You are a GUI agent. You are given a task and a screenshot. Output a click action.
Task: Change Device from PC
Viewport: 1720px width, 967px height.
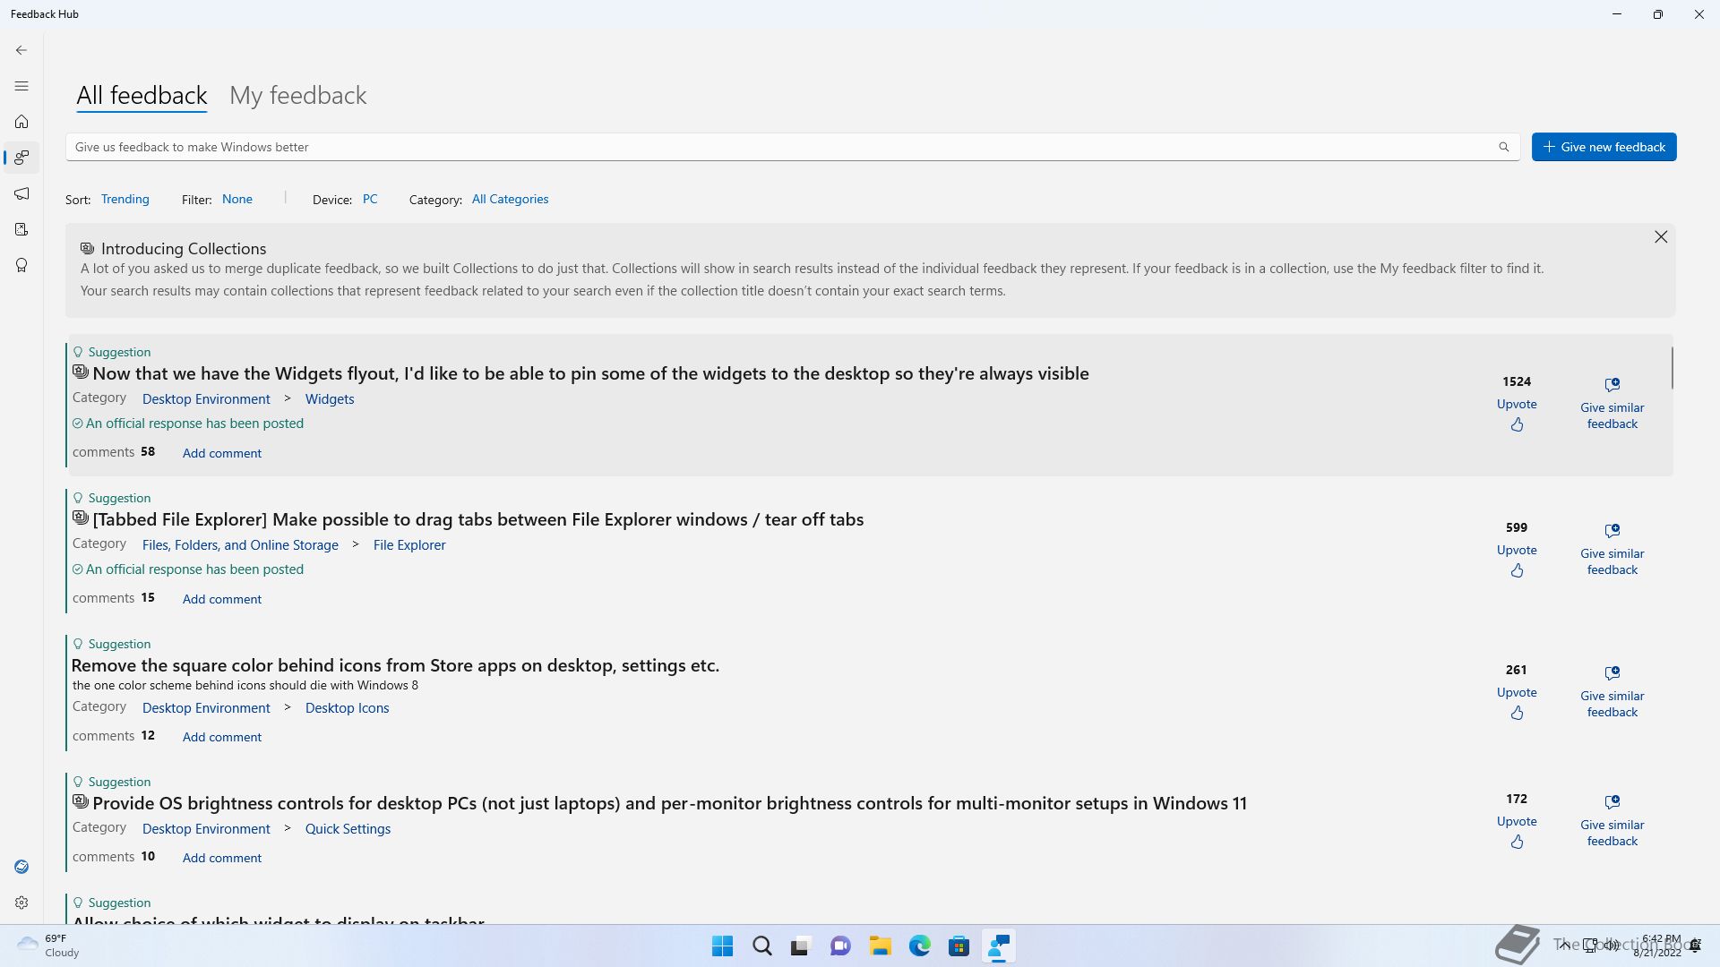[x=370, y=199]
